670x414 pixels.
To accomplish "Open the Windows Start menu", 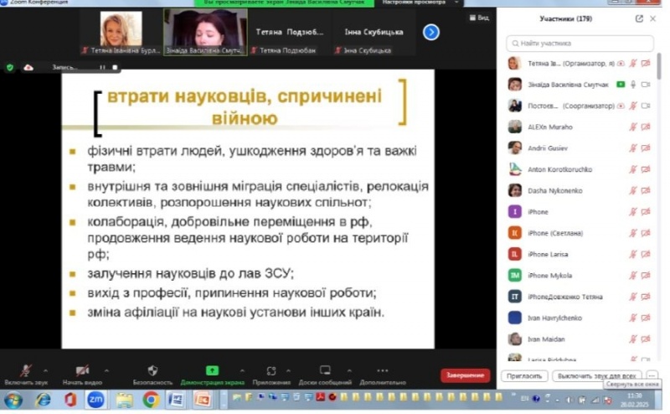I will 13,400.
